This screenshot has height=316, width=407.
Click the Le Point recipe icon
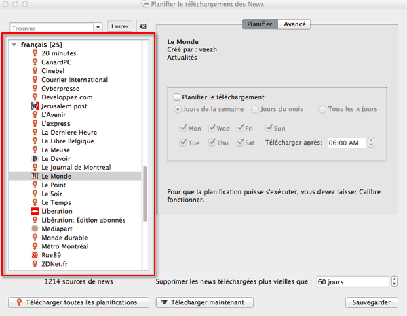[x=35, y=185]
